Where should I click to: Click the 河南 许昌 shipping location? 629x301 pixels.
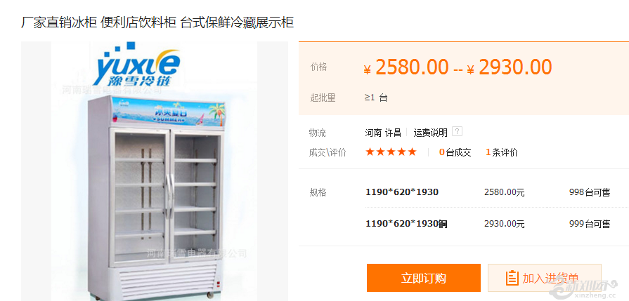click(x=383, y=133)
